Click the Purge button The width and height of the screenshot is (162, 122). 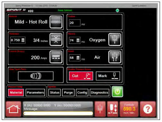pyautogui.click(x=68, y=92)
